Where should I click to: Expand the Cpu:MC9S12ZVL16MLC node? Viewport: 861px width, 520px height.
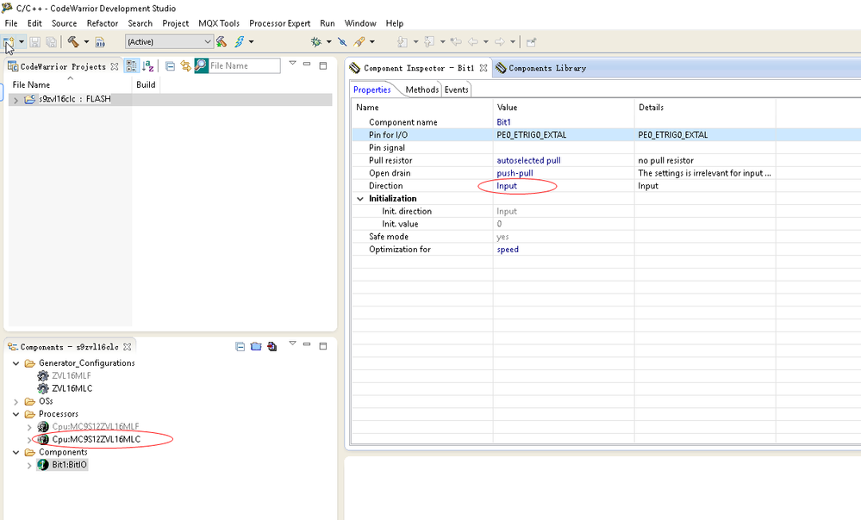click(x=29, y=439)
